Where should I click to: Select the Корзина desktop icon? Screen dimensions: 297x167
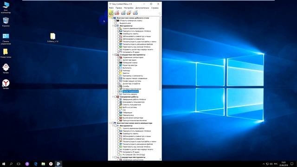[x=6, y=22]
